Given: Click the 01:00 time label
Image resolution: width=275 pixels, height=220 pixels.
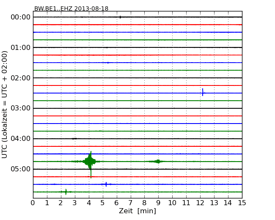Looking at the screenshot, I should pyautogui.click(x=21, y=47).
